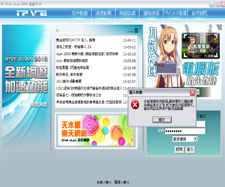Viewport: 225px width, 187px height.
Task: Click the app icon in the title bar
Action: 2,4
